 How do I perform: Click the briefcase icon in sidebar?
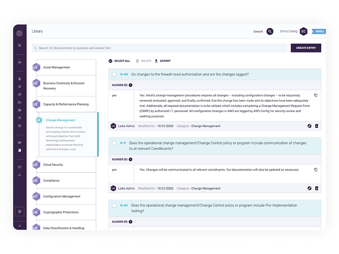19,110
